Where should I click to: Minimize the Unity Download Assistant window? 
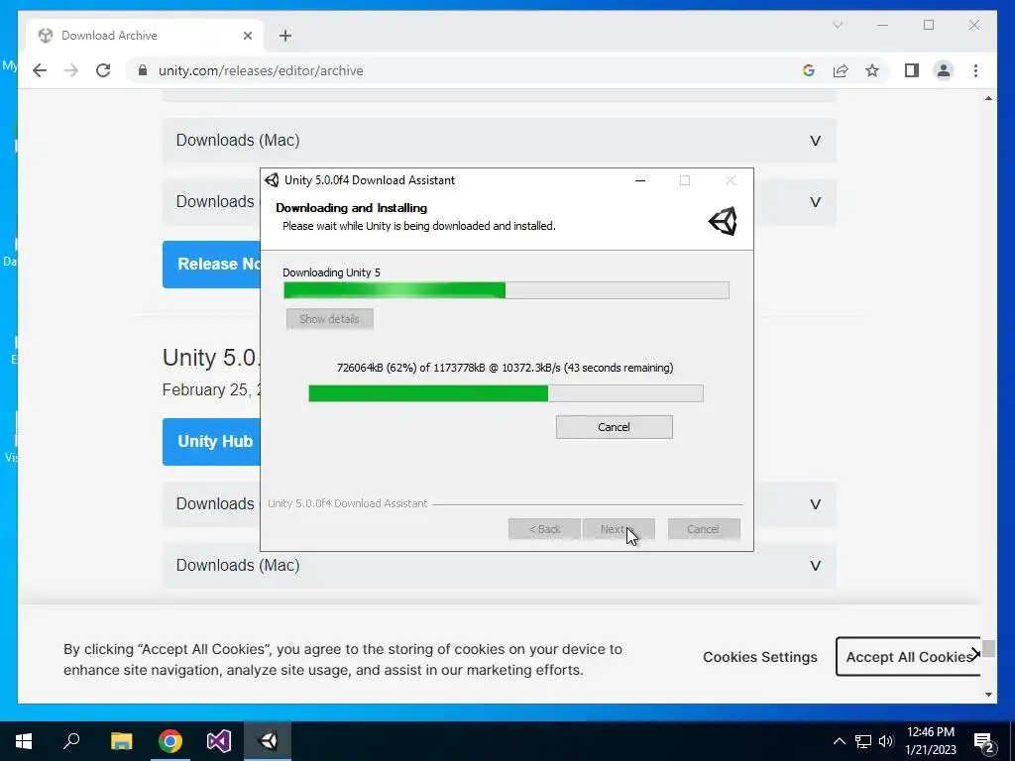[640, 180]
